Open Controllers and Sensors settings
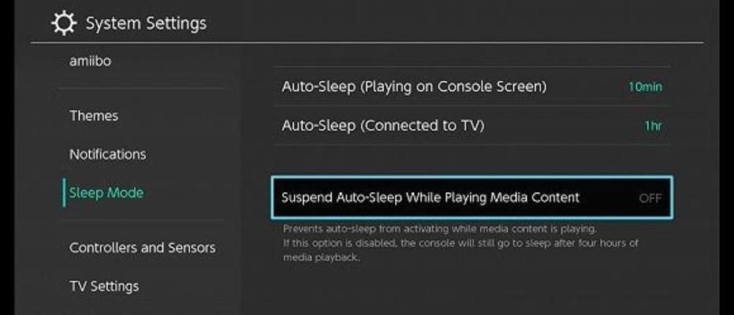The image size is (734, 315). pos(142,247)
